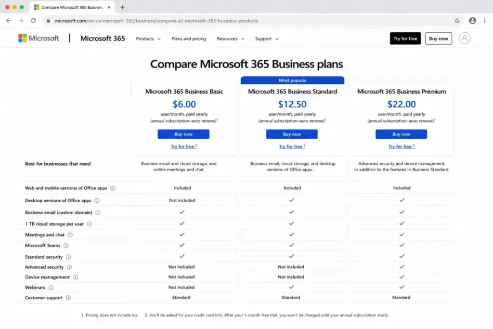The width and height of the screenshot is (493, 329).
Task: Info icon beside 1 TB cloud storage
Action: point(89,224)
